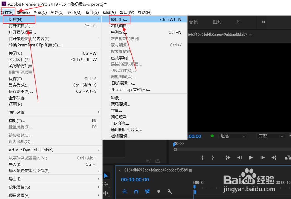This screenshot has width=291, height=199.
Task: Close the timeline sequence tab
Action: point(120,170)
